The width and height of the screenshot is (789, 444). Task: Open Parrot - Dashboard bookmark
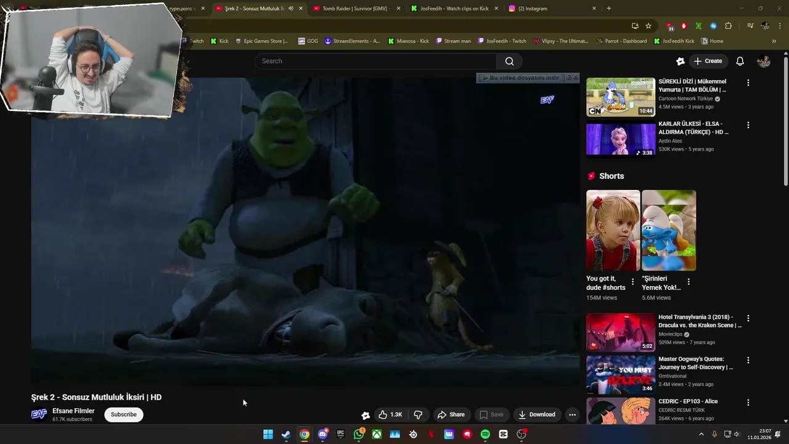click(621, 41)
